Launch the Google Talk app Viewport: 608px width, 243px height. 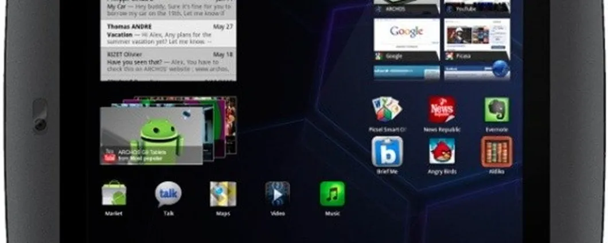tap(168, 194)
